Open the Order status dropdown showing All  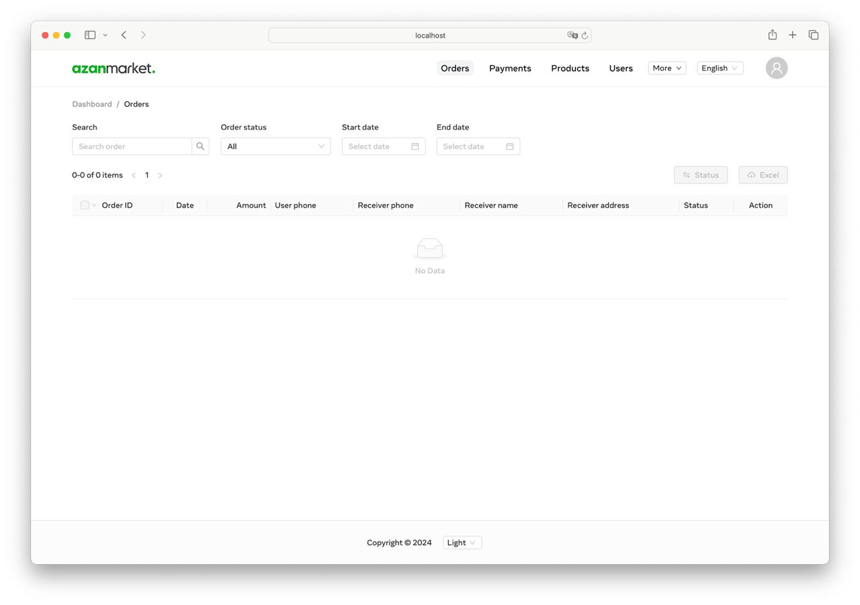(275, 146)
